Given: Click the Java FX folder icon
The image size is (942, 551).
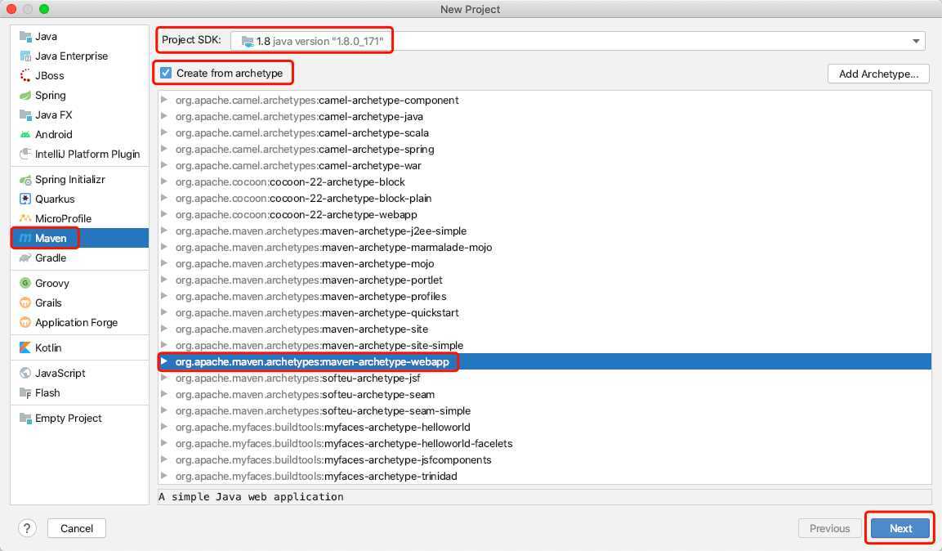Looking at the screenshot, I should point(25,114).
